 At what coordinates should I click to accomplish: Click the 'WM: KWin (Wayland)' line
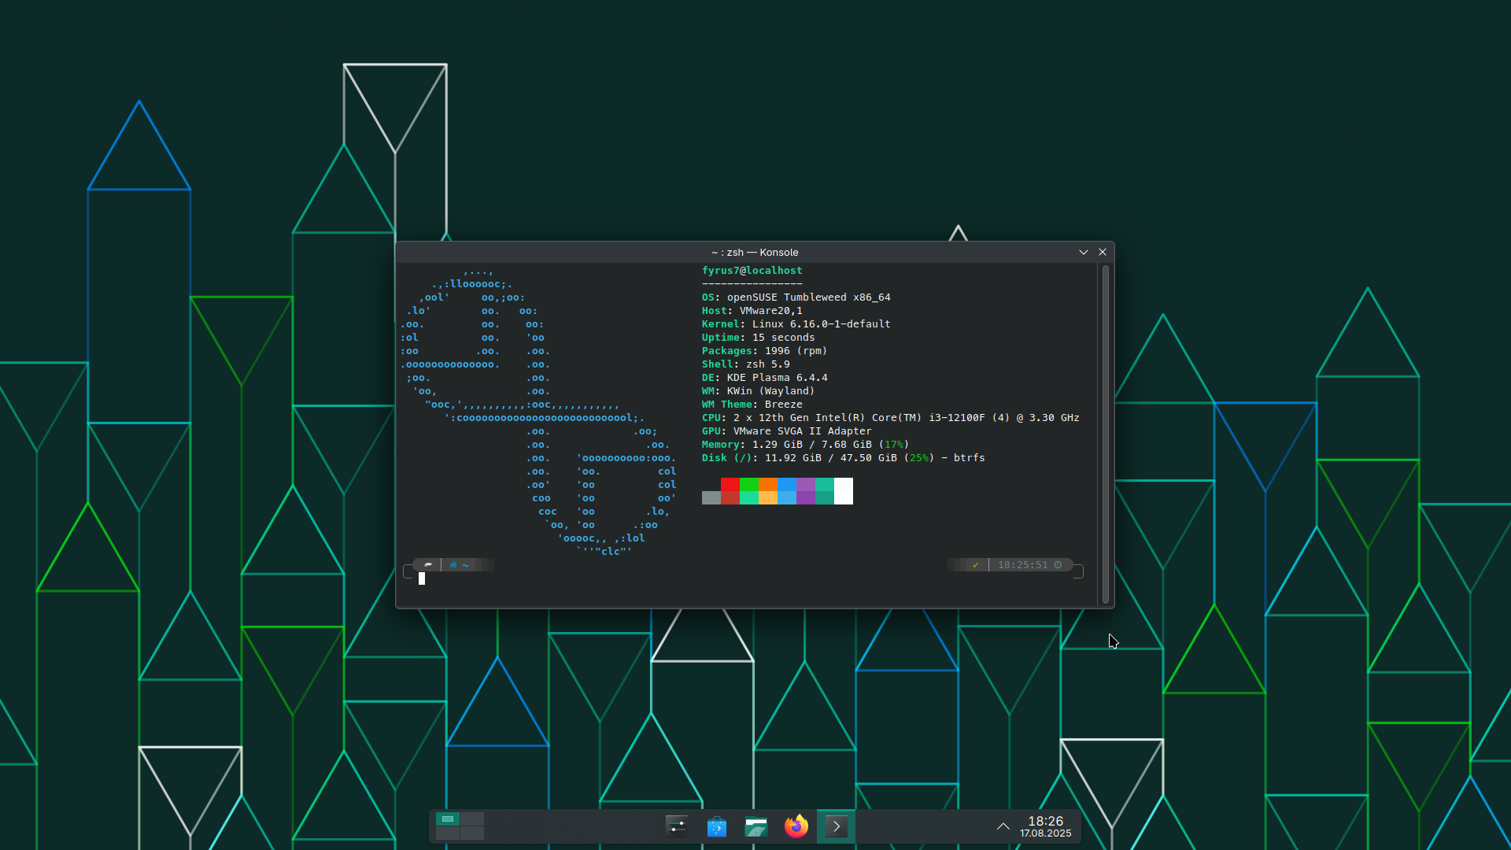pos(759,391)
